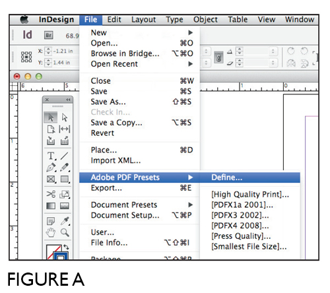Select the Direct Selection tool (white arrow)
Viewport: 330px width, 293px height.
click(65, 117)
